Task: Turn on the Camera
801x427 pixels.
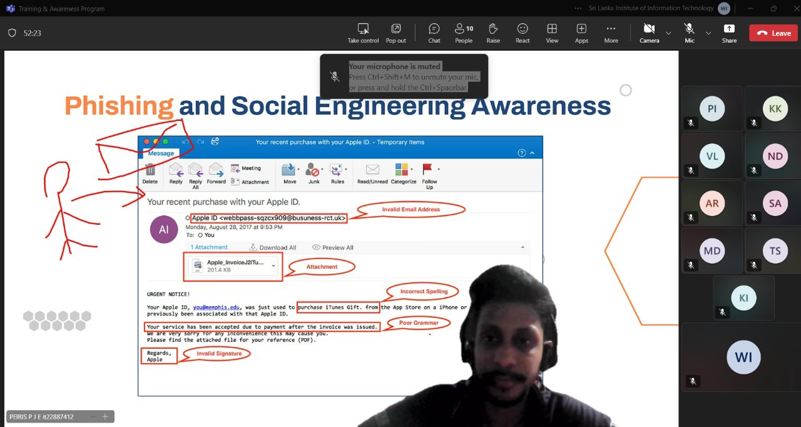Action: coord(649,29)
